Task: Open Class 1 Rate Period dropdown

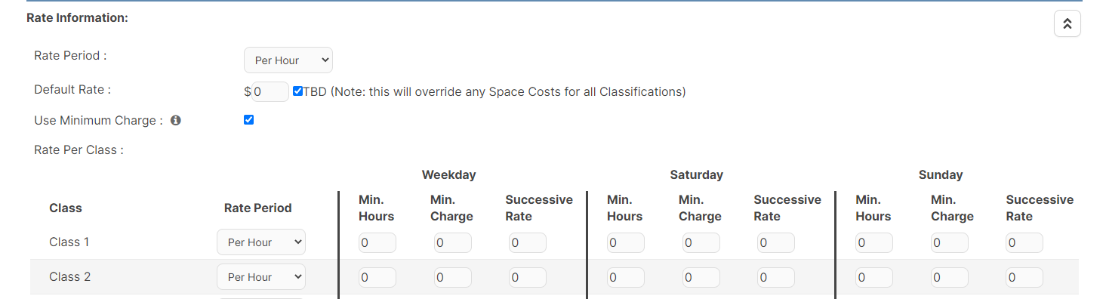Action: (x=261, y=242)
